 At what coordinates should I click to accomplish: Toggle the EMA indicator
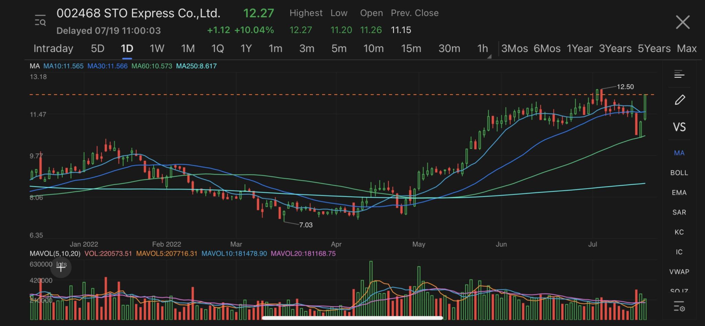pos(679,192)
